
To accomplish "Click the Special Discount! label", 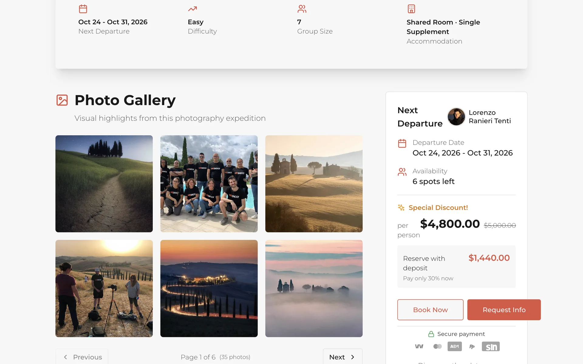I will 438,207.
